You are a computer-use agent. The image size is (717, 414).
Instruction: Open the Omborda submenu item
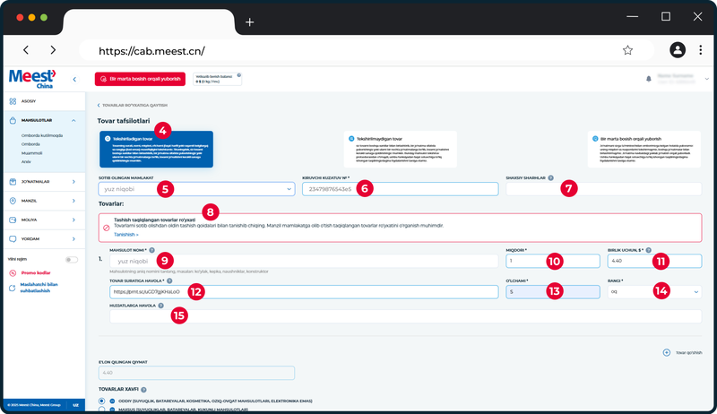click(30, 144)
